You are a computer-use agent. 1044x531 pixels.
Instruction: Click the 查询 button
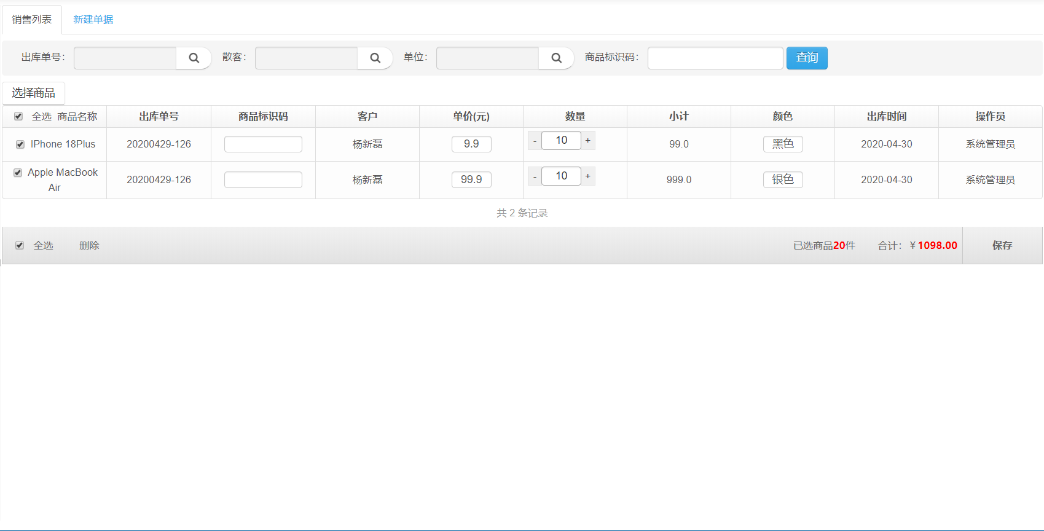pyautogui.click(x=807, y=58)
